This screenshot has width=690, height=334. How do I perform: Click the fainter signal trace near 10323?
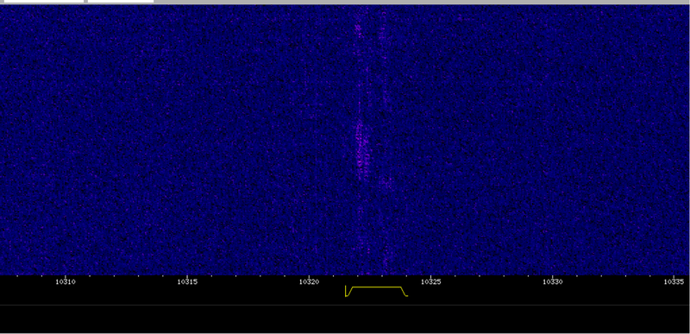click(x=385, y=132)
